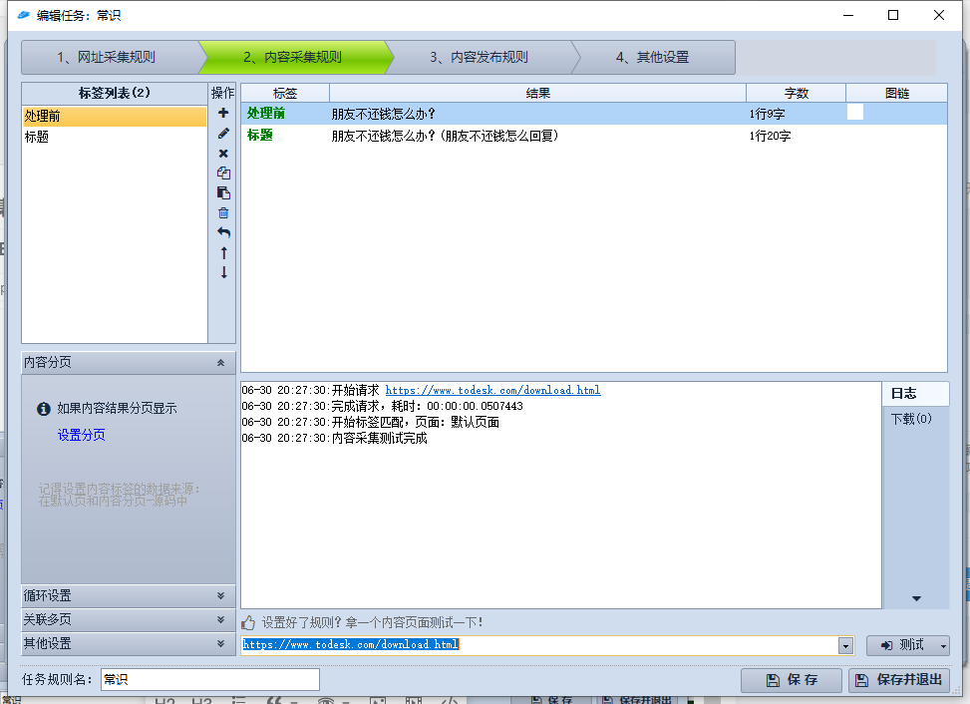The width and height of the screenshot is (970, 704).
Task: Open the 设置分页 link
Action: 81,434
